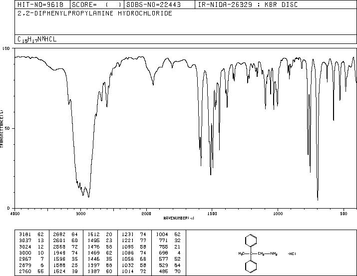This screenshot has width=357, height=276.
Task: Select the 1004 peak table entry
Action: [168, 234]
